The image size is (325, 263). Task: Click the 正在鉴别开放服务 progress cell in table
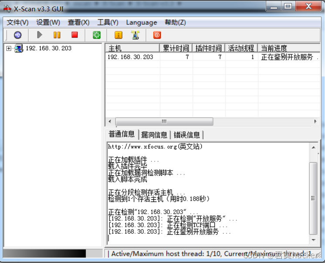[289, 57]
